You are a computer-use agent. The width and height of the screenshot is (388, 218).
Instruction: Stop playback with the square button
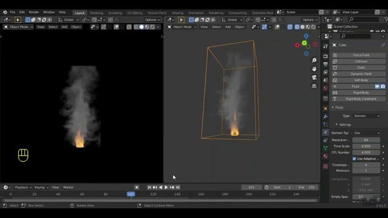[136, 187]
